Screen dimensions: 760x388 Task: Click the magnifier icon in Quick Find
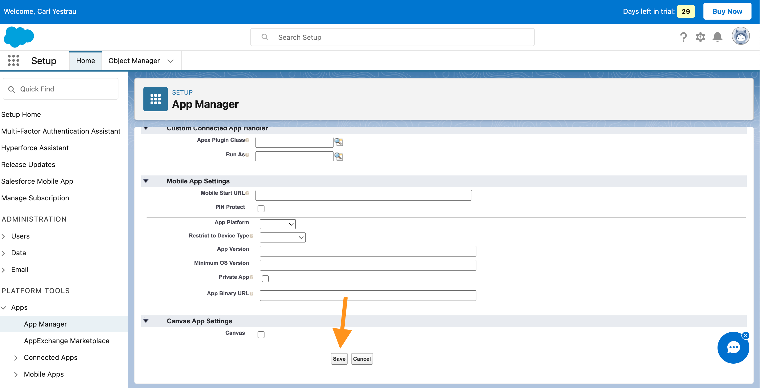point(11,89)
